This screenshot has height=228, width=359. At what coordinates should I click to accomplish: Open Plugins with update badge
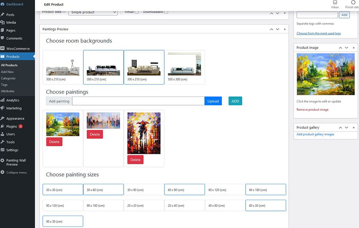click(x=12, y=126)
